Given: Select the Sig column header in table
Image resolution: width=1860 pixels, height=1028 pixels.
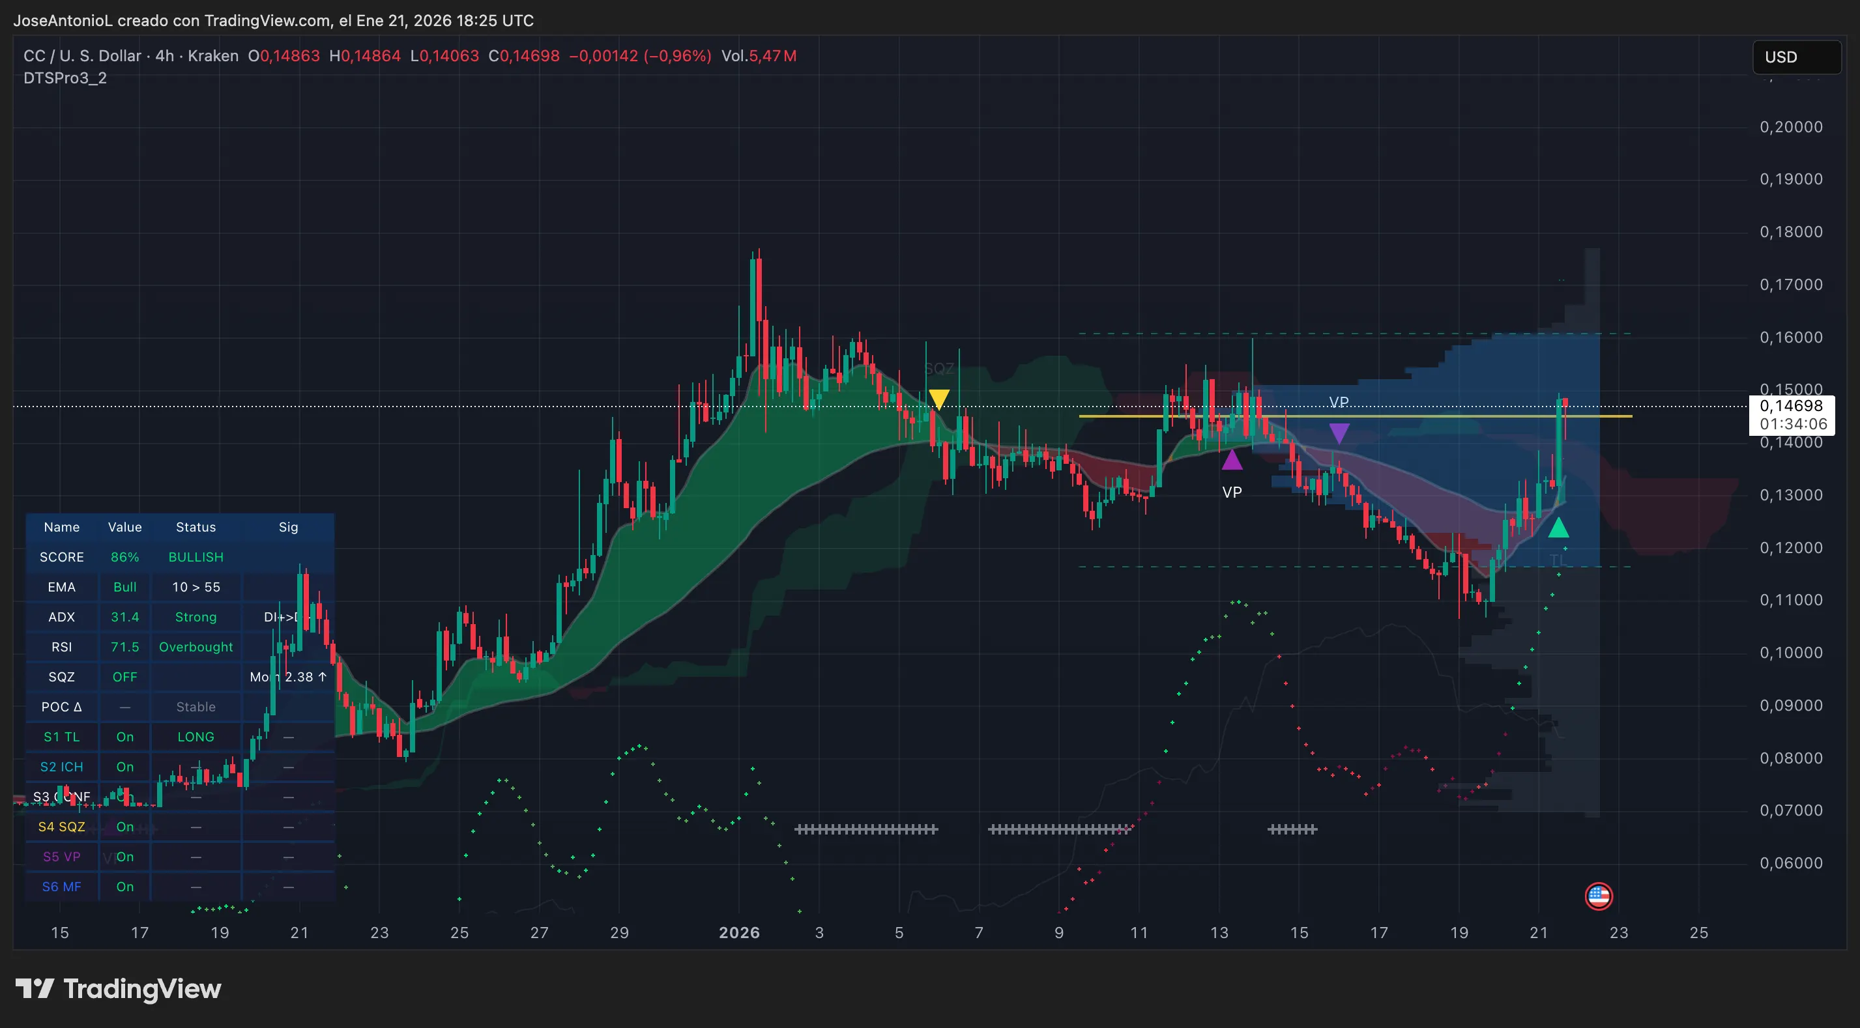Looking at the screenshot, I should tap(288, 527).
